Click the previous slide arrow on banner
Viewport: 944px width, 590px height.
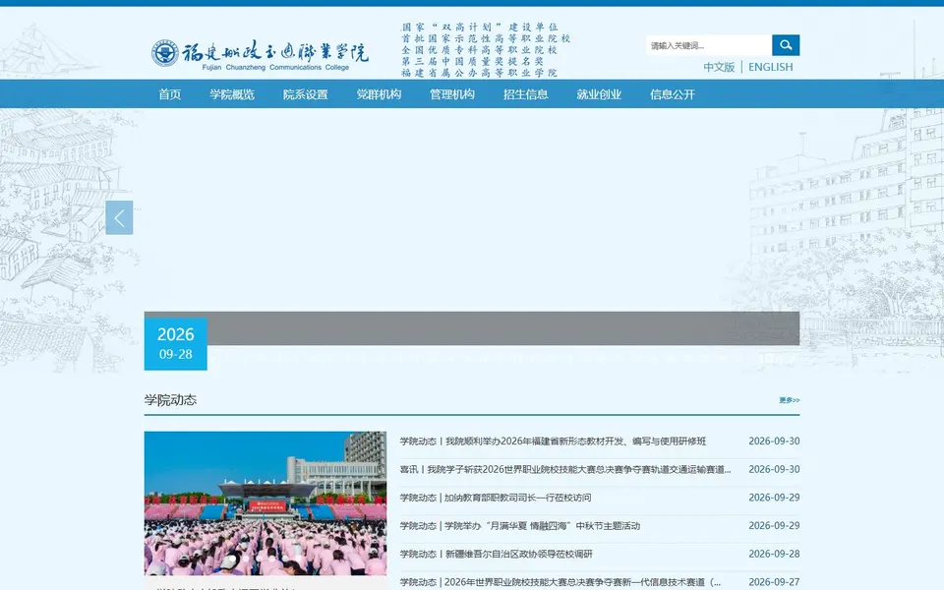[x=119, y=217]
